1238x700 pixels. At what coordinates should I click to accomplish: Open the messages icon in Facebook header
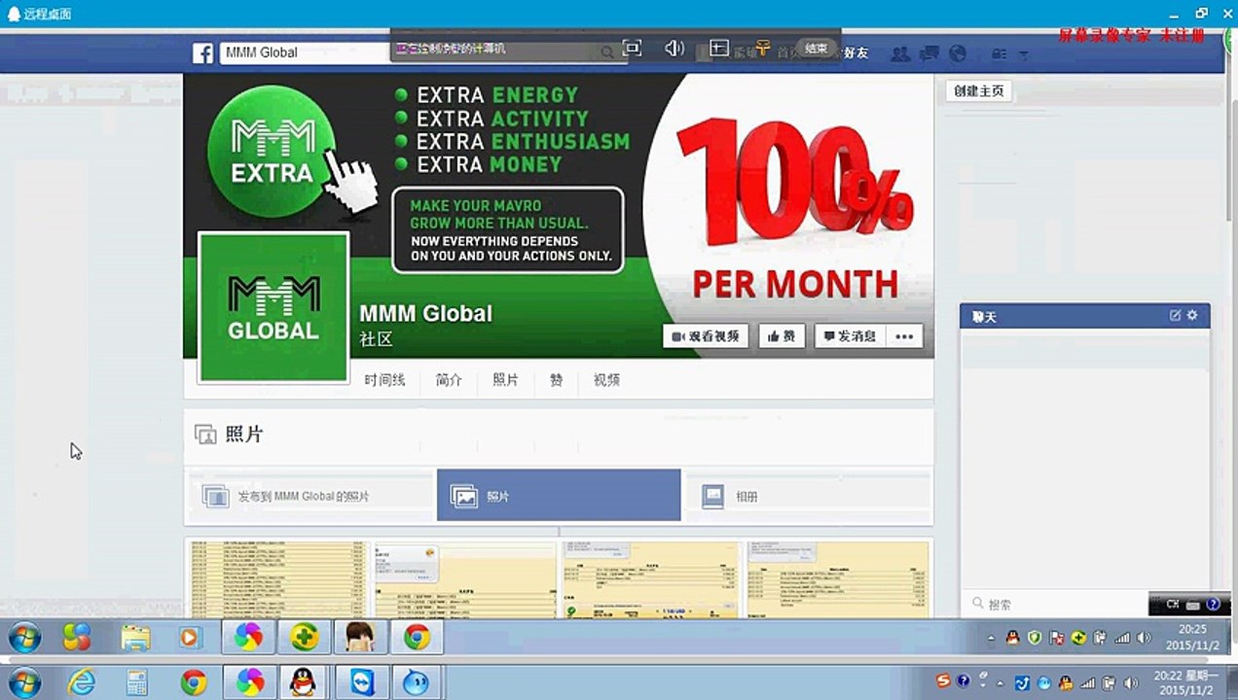[929, 53]
